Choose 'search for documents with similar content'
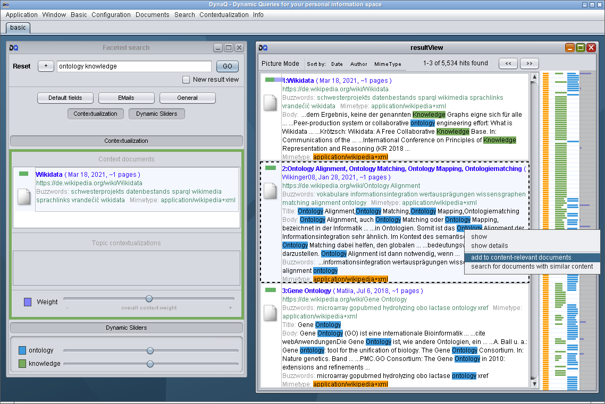605x404 pixels. coord(532,267)
